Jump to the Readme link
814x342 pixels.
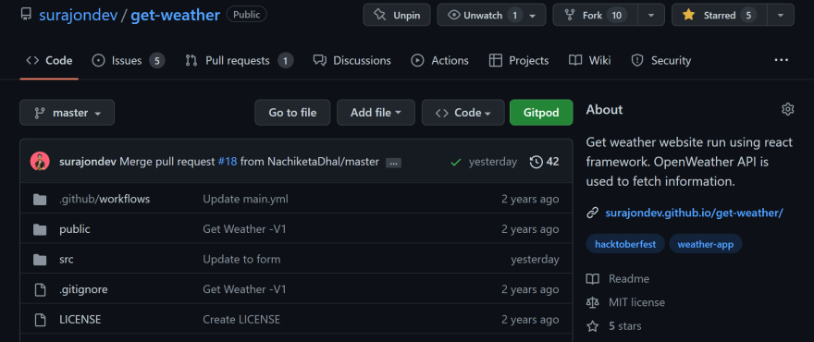point(629,279)
